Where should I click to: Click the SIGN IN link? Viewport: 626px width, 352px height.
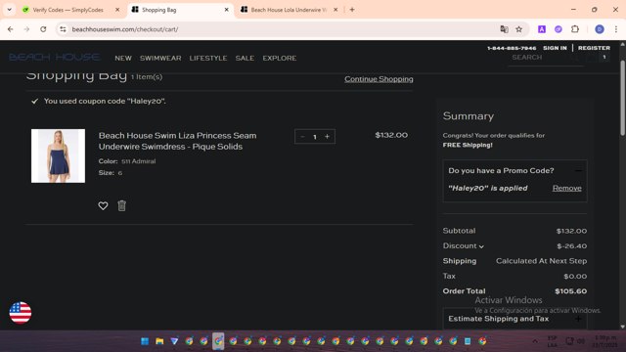coord(555,48)
